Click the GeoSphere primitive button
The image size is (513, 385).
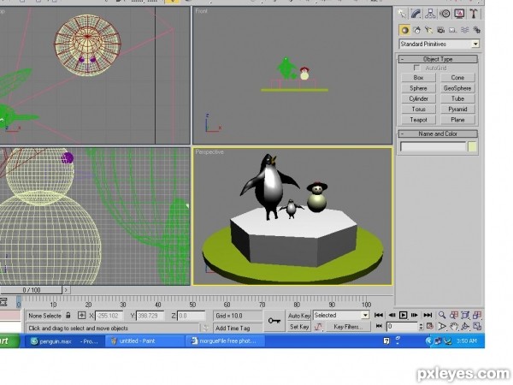tap(457, 88)
